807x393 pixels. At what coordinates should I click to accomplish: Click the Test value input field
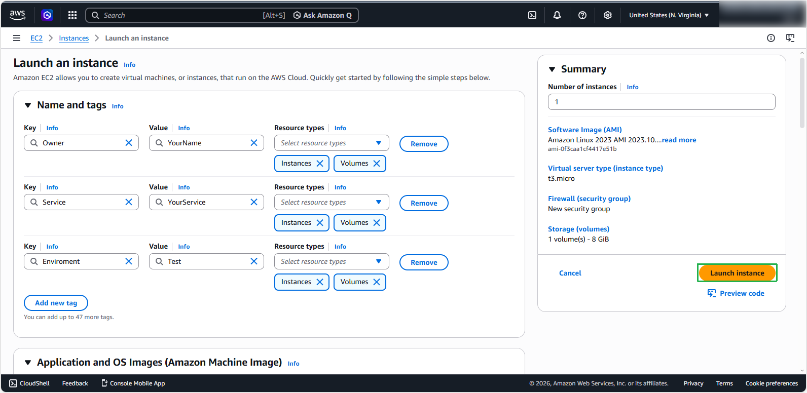pos(206,261)
